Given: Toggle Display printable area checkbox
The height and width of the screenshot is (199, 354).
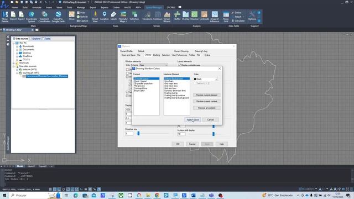Looking at the screenshot, I should click(180, 65).
